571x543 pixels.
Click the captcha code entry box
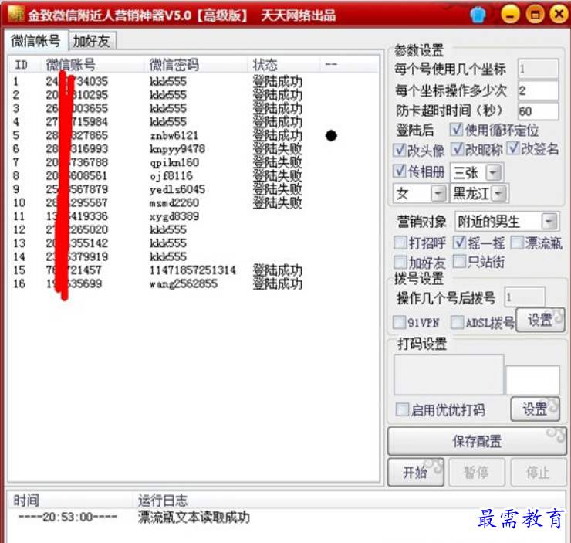point(532,380)
